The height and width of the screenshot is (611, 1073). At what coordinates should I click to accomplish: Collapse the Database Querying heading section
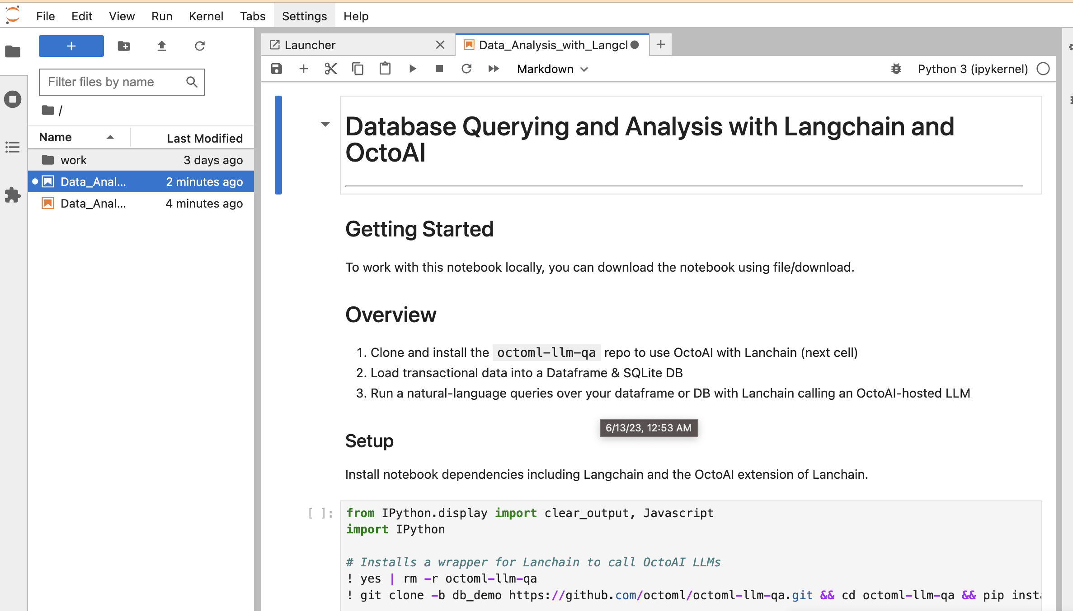point(325,124)
